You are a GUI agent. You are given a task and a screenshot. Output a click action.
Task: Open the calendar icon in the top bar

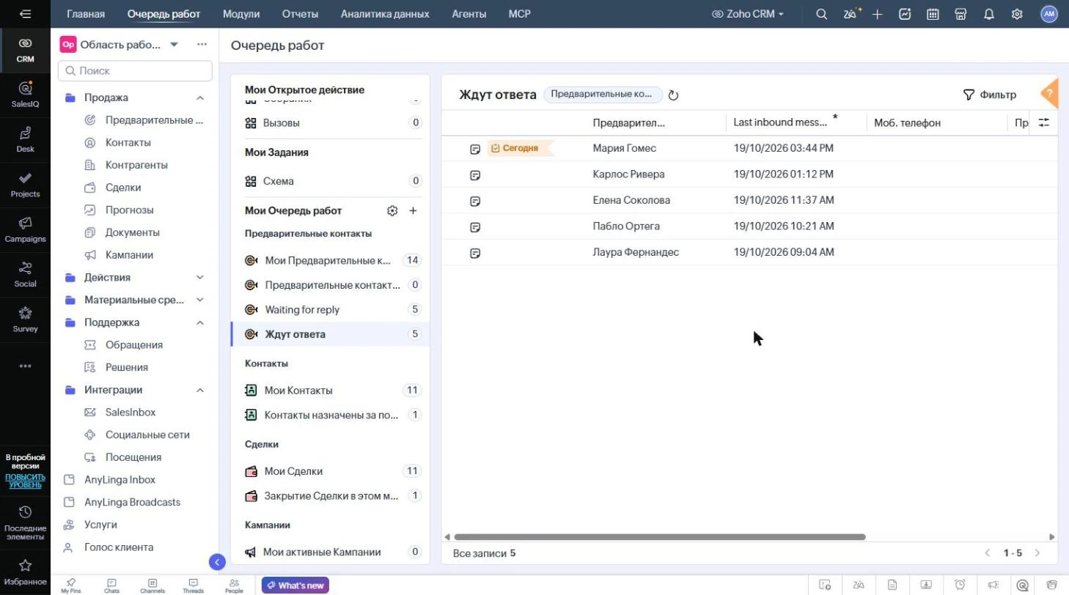[x=933, y=14]
